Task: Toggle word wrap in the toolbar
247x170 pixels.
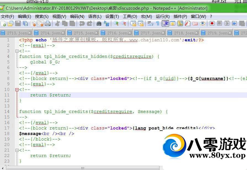Action: tap(150, 24)
